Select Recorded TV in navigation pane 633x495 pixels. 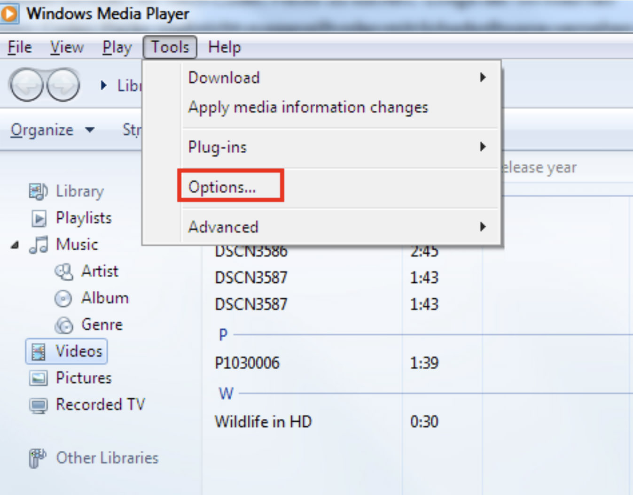(x=101, y=404)
